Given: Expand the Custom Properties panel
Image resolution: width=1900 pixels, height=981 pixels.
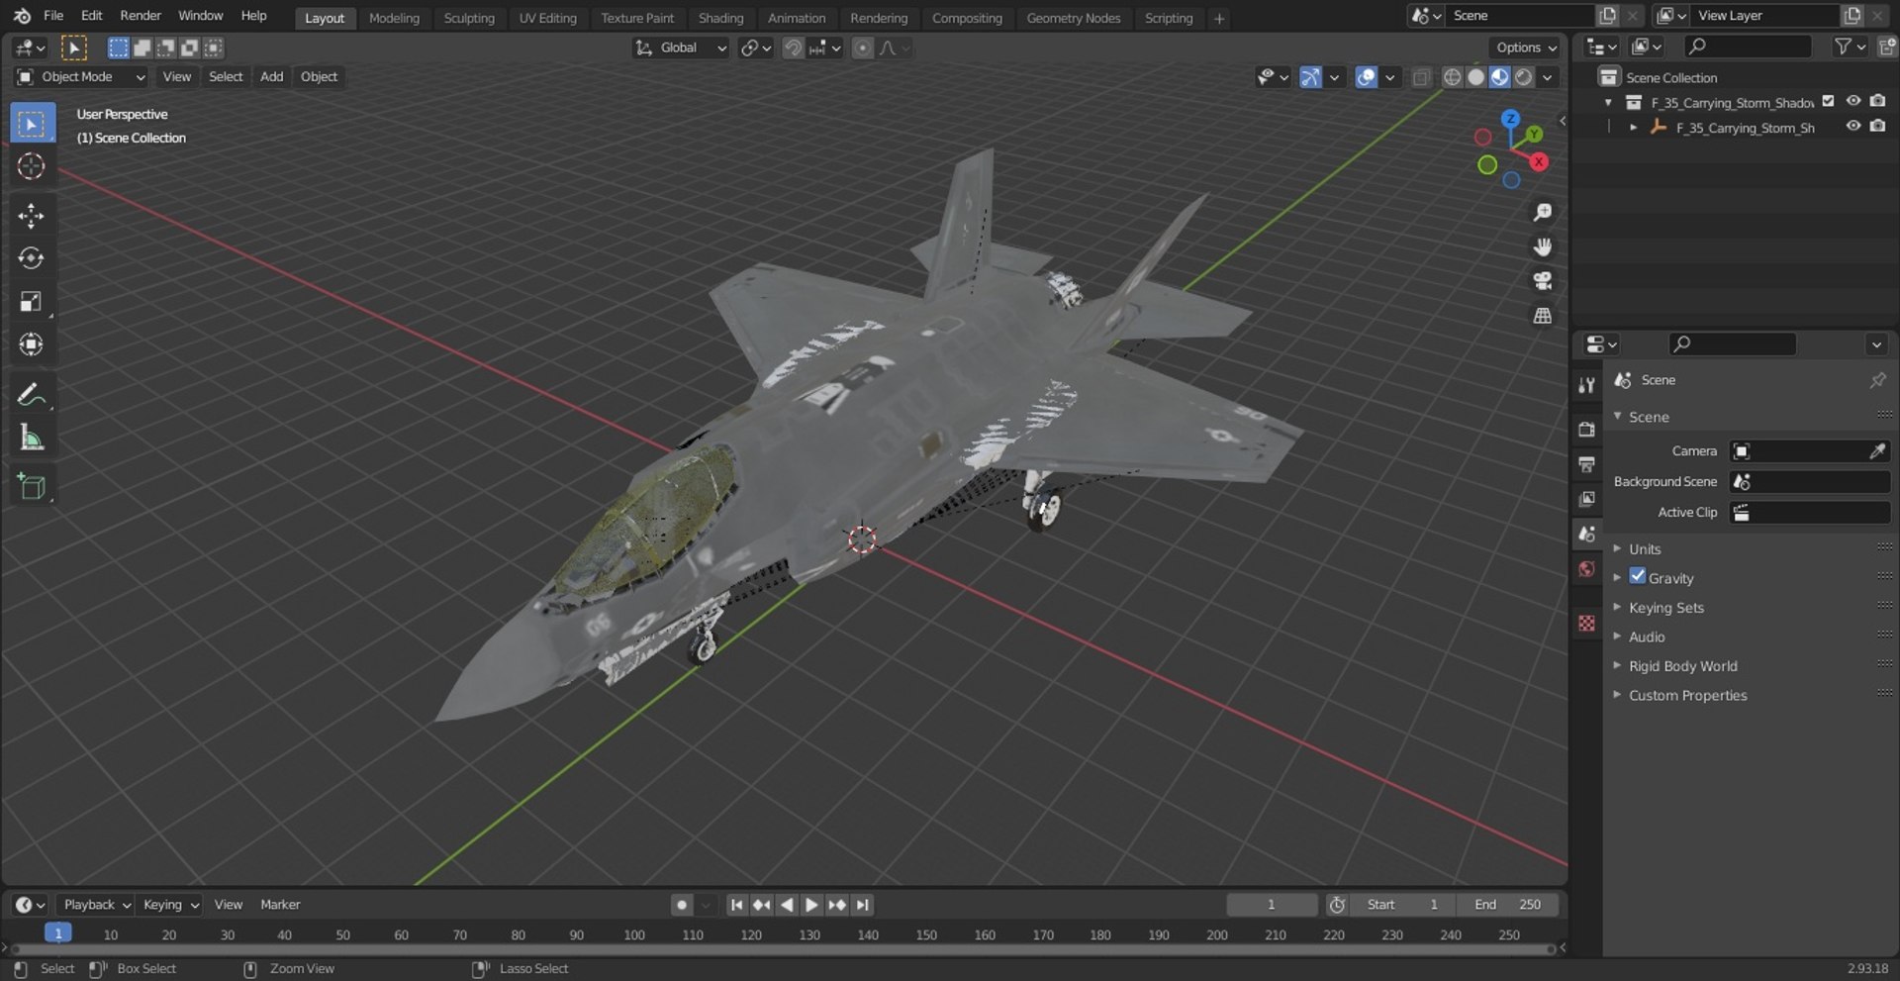Looking at the screenshot, I should pyautogui.click(x=1687, y=695).
